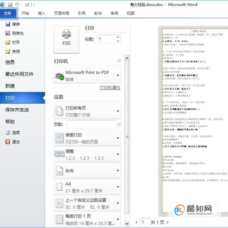Switch to the 插入 ribbon tab
This screenshot has height=228, width=228.
tap(41, 13)
